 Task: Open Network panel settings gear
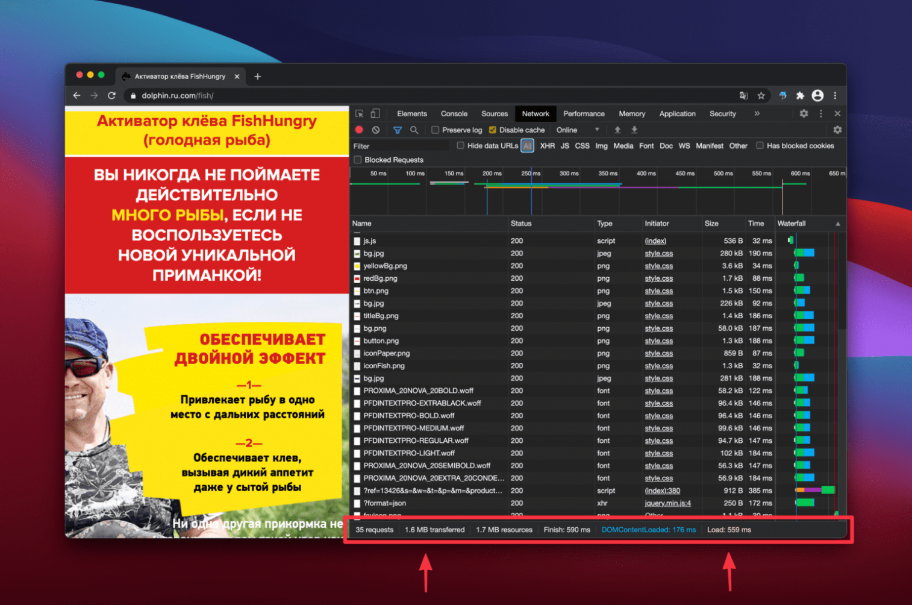click(x=837, y=130)
